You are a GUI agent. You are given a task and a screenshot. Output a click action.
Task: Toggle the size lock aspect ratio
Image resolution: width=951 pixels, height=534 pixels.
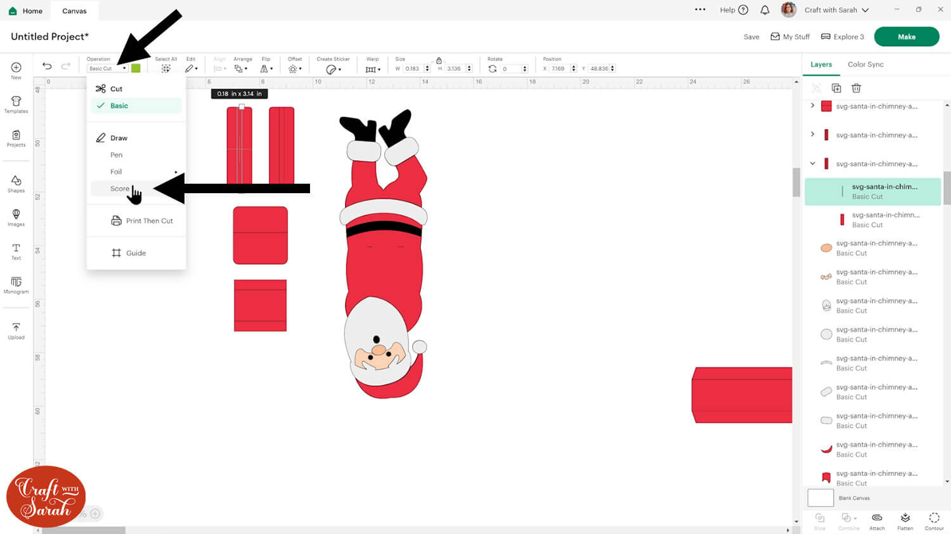[439, 60]
